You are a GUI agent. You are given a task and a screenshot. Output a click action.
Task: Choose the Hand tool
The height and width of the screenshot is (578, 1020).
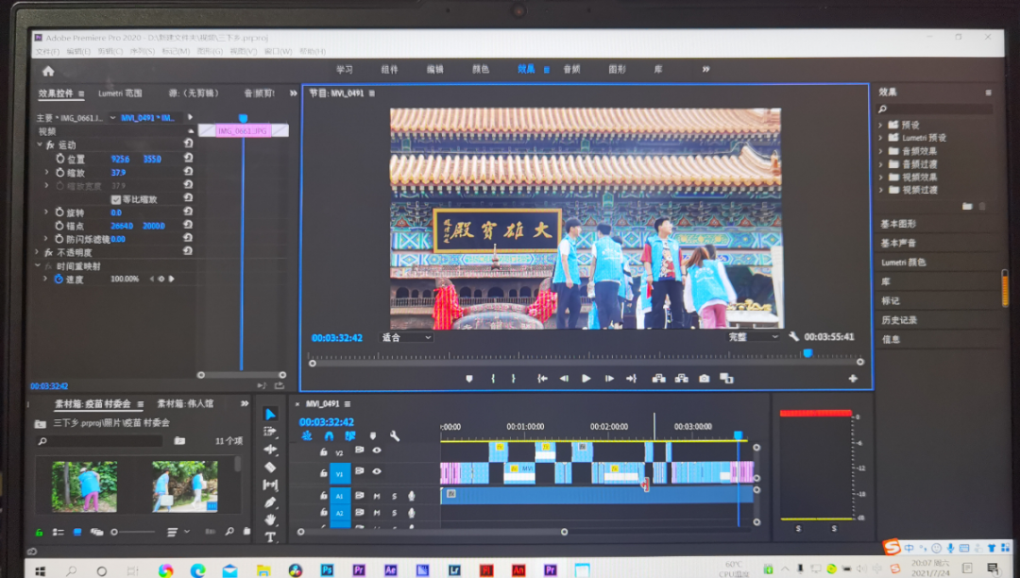coord(270,519)
